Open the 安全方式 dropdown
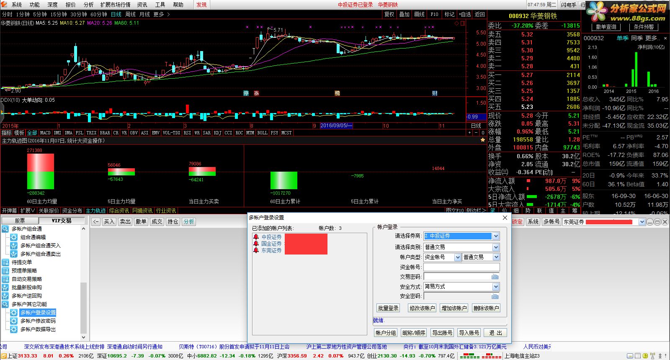670x360 pixels. click(x=496, y=287)
